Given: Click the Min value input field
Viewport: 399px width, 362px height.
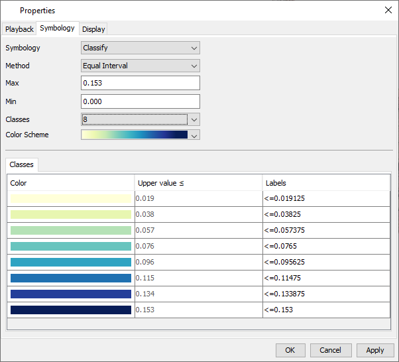Looking at the screenshot, I should coord(140,101).
